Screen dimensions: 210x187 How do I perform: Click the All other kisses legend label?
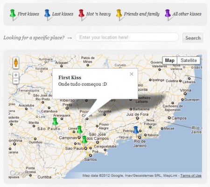tap(187, 14)
